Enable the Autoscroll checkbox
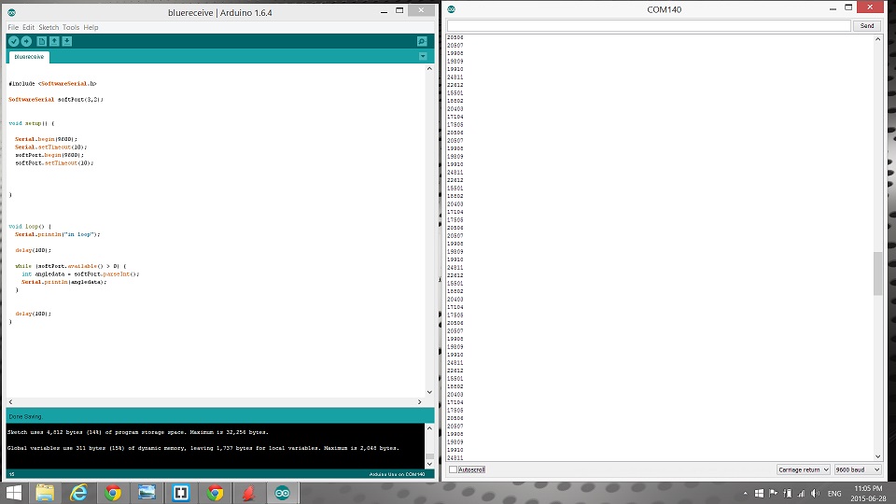 pyautogui.click(x=454, y=469)
